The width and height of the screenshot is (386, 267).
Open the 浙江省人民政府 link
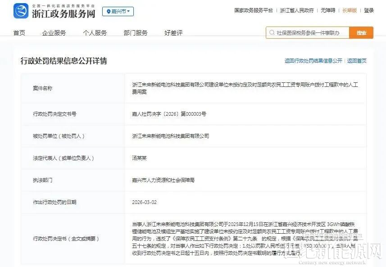coord(296,10)
